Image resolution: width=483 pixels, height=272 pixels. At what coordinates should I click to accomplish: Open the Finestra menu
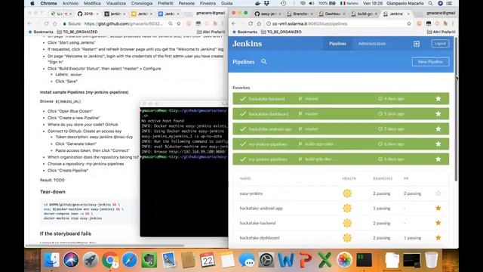tap(208, 3)
